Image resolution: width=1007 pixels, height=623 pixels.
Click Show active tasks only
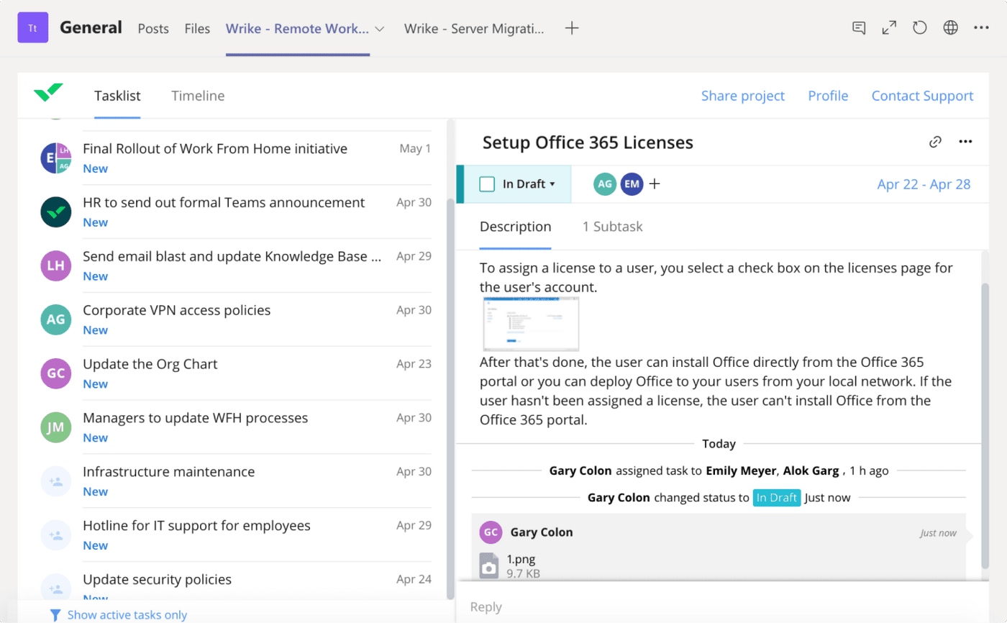[x=127, y=615]
